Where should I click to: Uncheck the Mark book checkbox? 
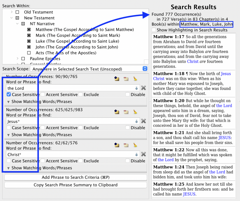(29, 35)
